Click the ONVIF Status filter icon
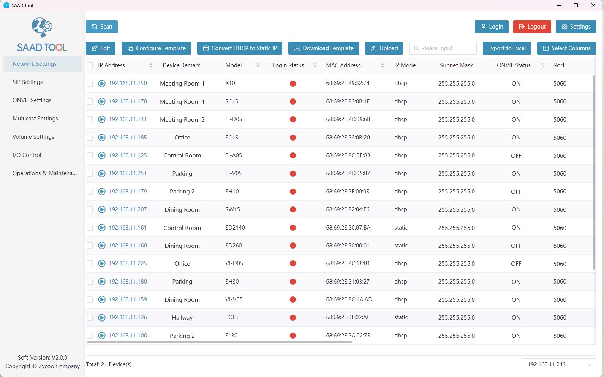 coord(542,65)
